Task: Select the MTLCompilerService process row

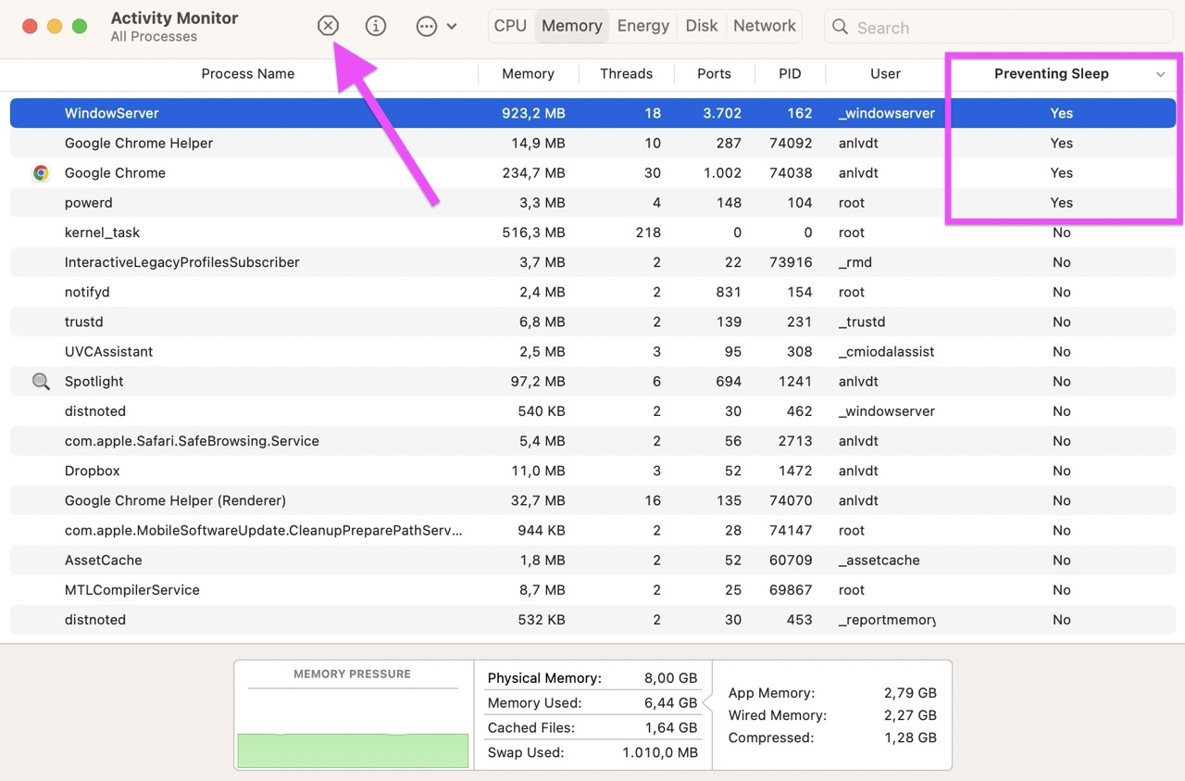Action: (592, 590)
